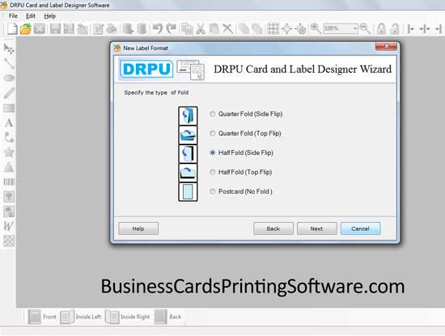445x336 pixels.
Task: Select Half Fold (Top Flip) radio option
Action: (212, 172)
